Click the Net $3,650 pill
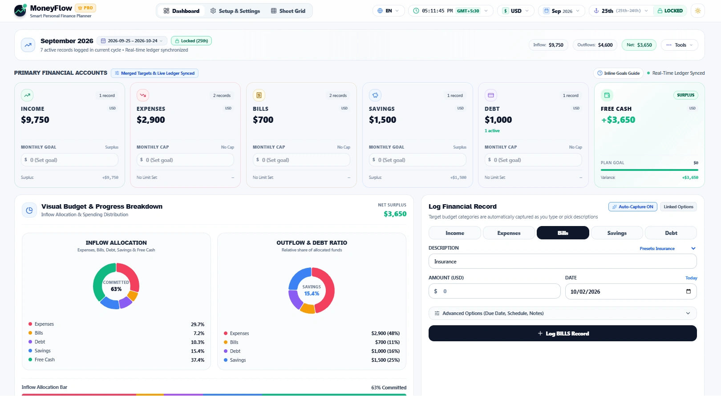This screenshot has height=396, width=721. click(639, 45)
